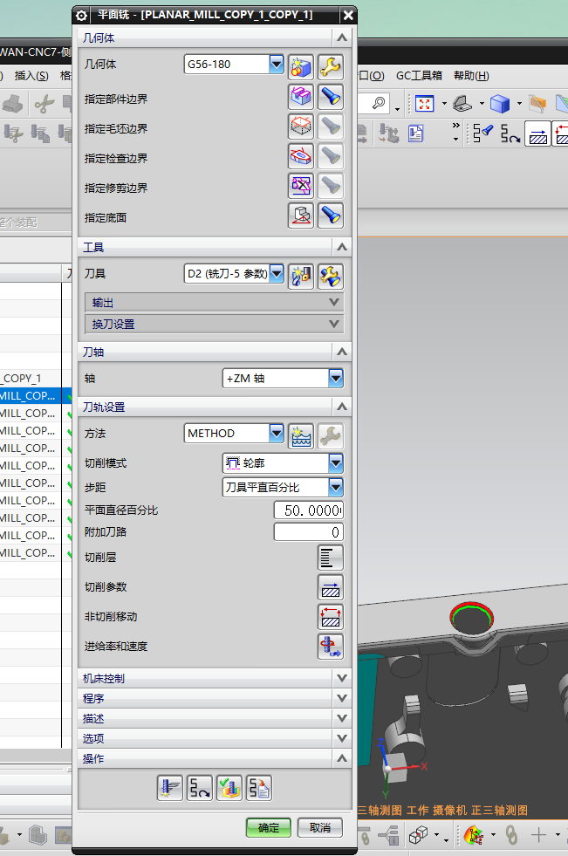Click the view dropdown arrow next to Fit
568x856 pixels.
click(x=444, y=103)
